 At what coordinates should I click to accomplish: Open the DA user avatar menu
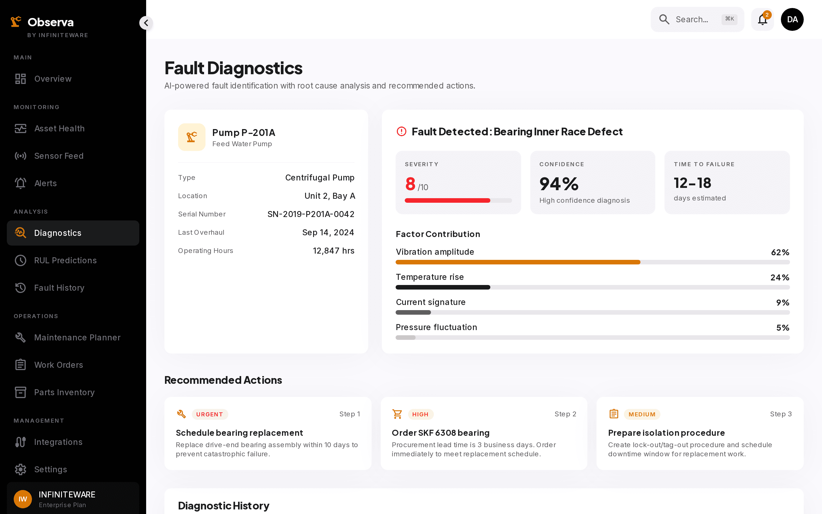pyautogui.click(x=792, y=19)
